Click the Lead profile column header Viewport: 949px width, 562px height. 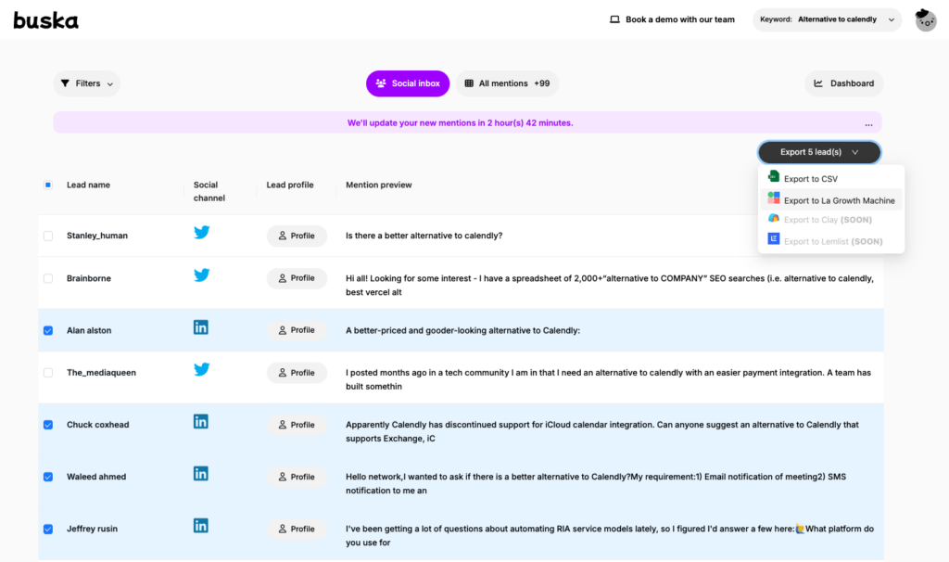click(290, 185)
